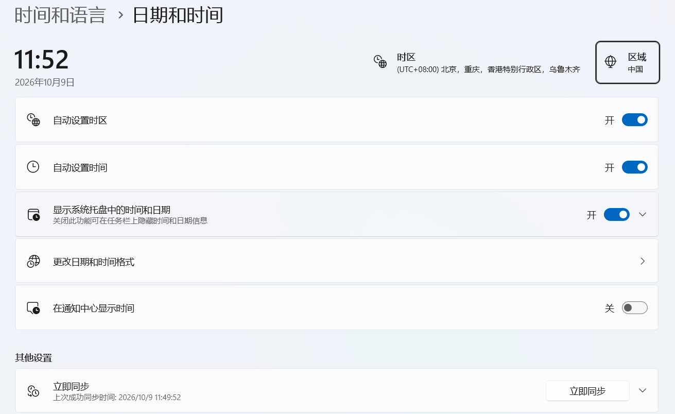Click the icon beside 自动设置时区
The image size is (675, 414).
pyautogui.click(x=33, y=120)
